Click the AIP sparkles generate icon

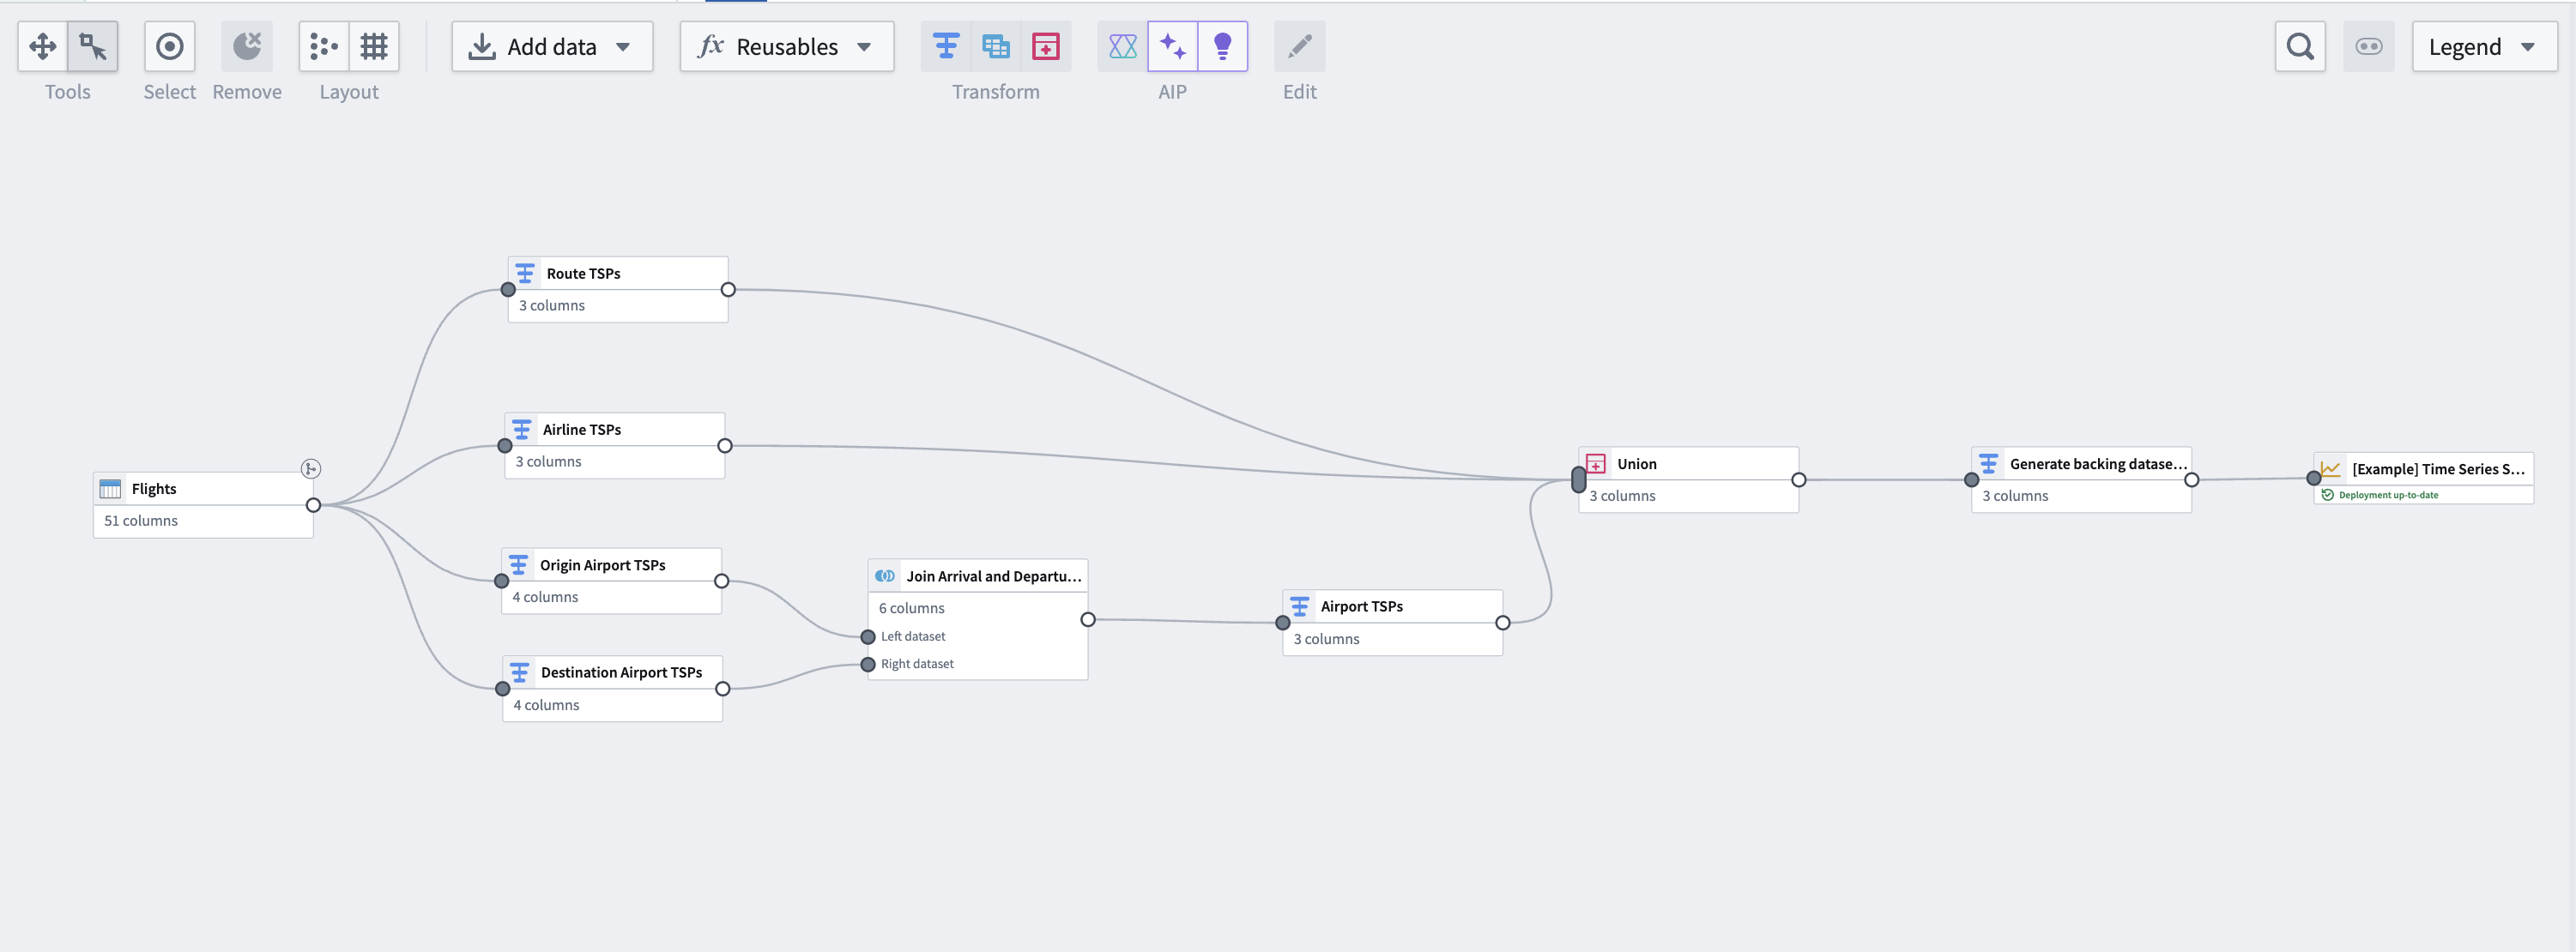point(1173,46)
